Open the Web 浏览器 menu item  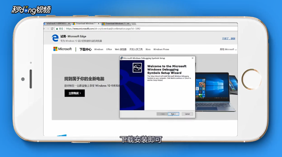pos(120,49)
